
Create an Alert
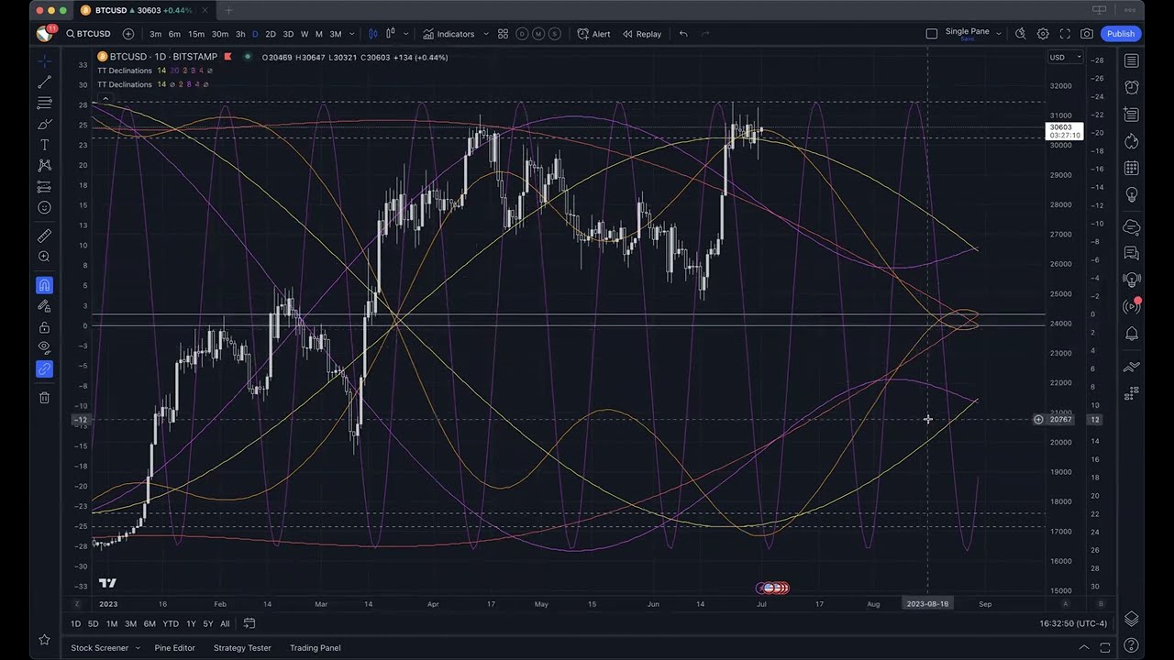point(593,34)
